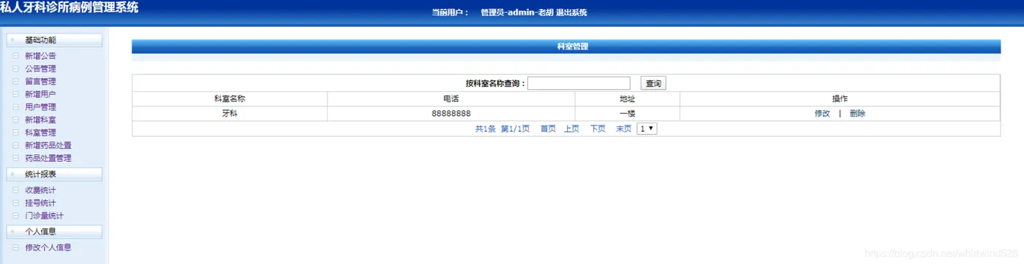Click 修改 for the 牙科 row
This screenshot has width=1024, height=264.
(x=822, y=114)
